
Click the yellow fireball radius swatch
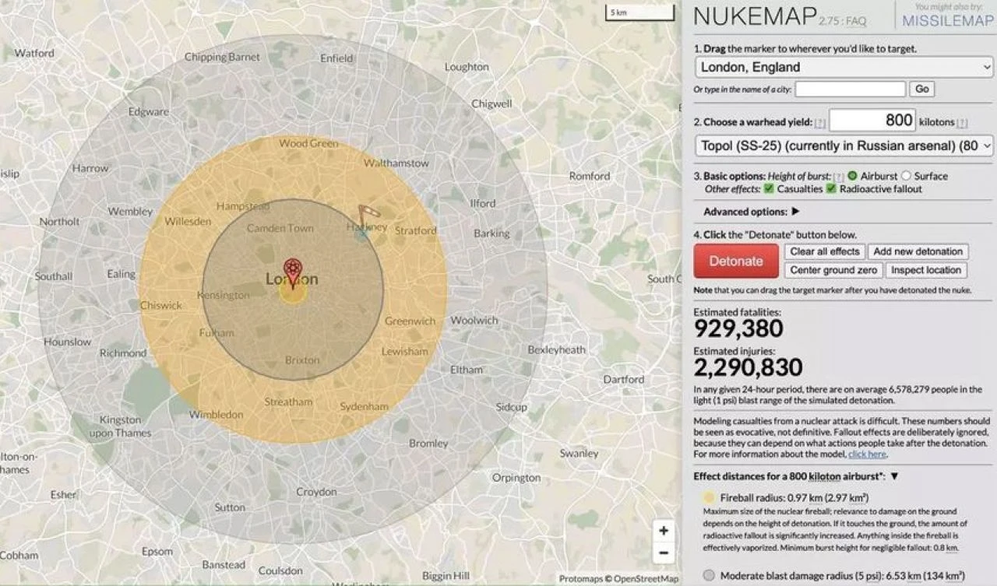coord(709,497)
